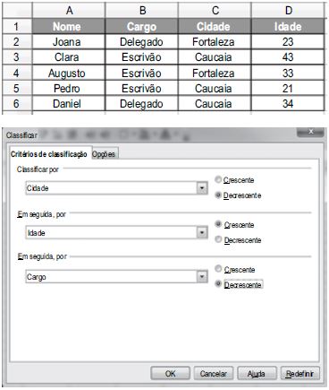
Task: Select the Critérios de classificação tab
Action: coord(49,153)
